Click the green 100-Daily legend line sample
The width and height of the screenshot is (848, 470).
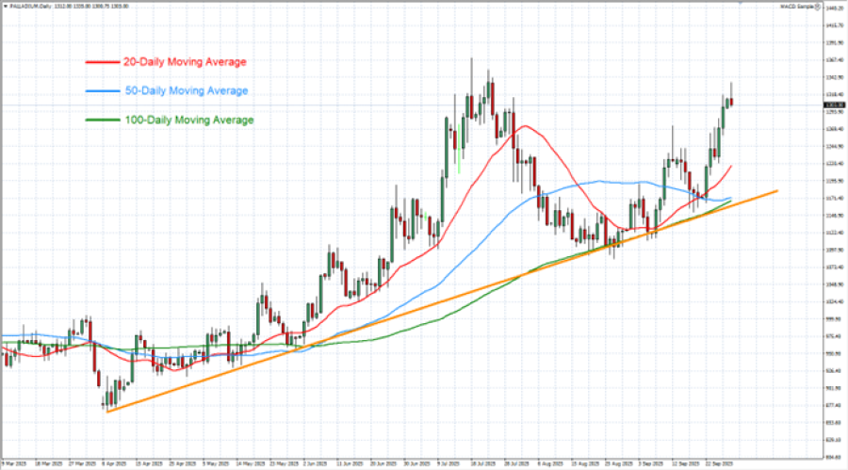point(102,121)
